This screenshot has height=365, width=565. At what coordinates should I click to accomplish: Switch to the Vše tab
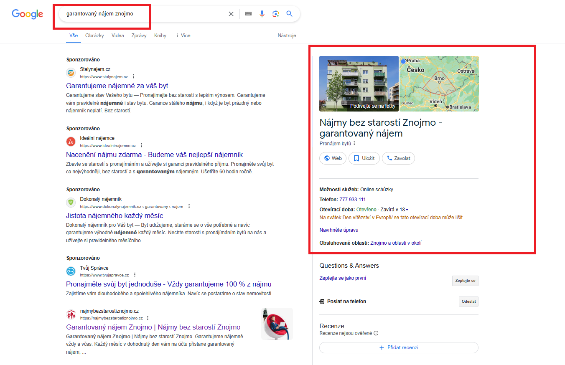[x=74, y=35]
